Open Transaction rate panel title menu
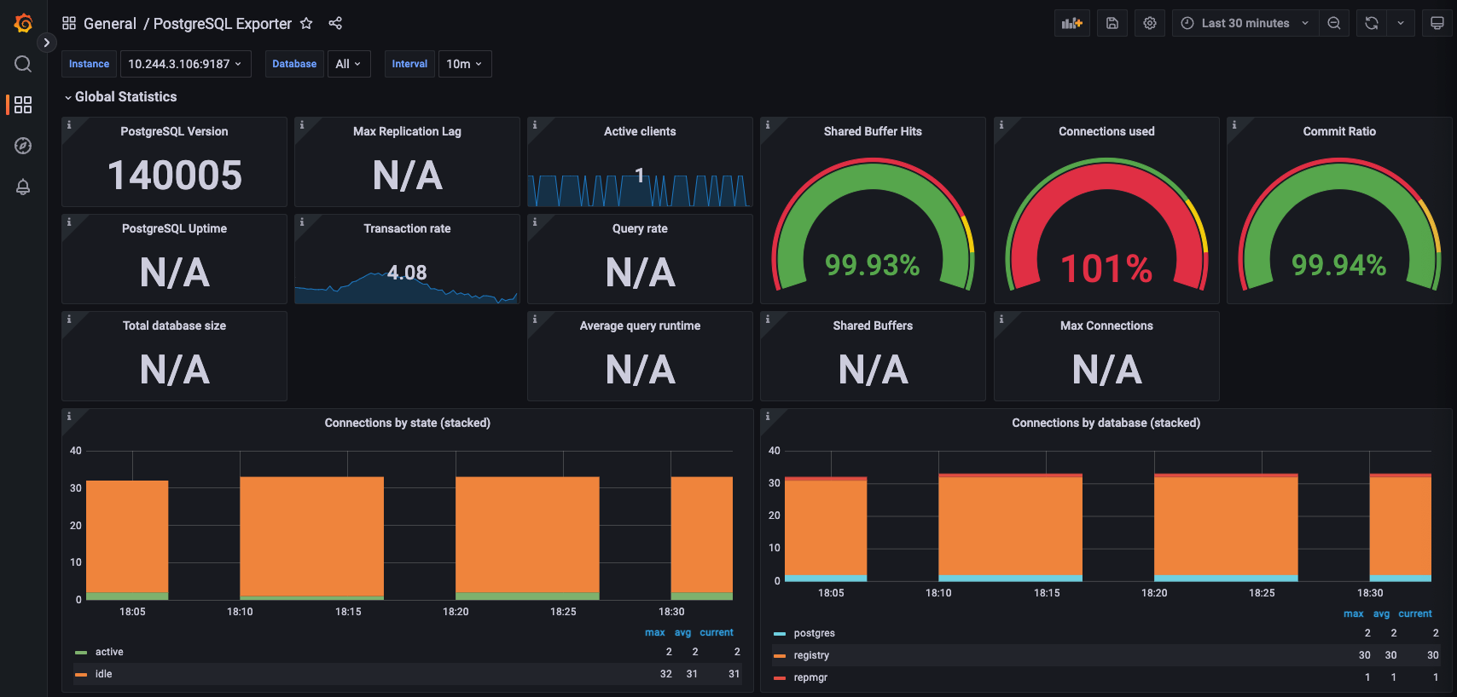 tap(407, 228)
